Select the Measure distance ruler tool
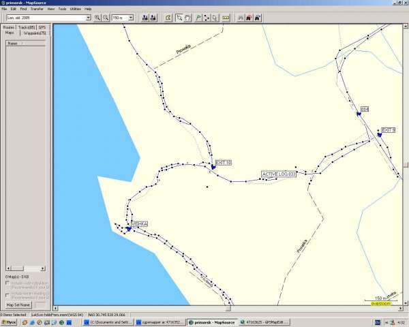 click(x=226, y=17)
